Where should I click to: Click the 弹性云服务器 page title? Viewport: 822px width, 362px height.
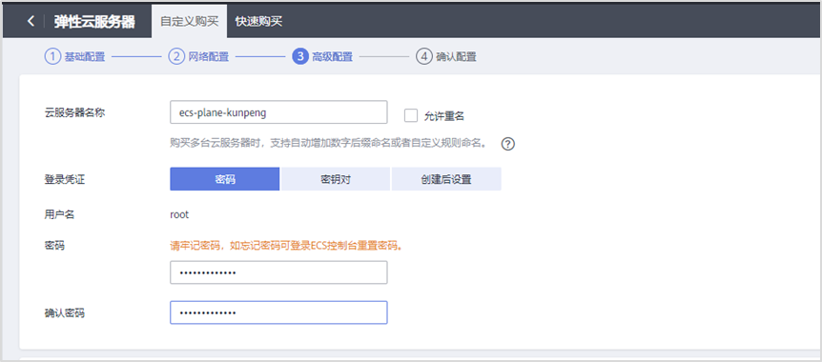(94, 22)
